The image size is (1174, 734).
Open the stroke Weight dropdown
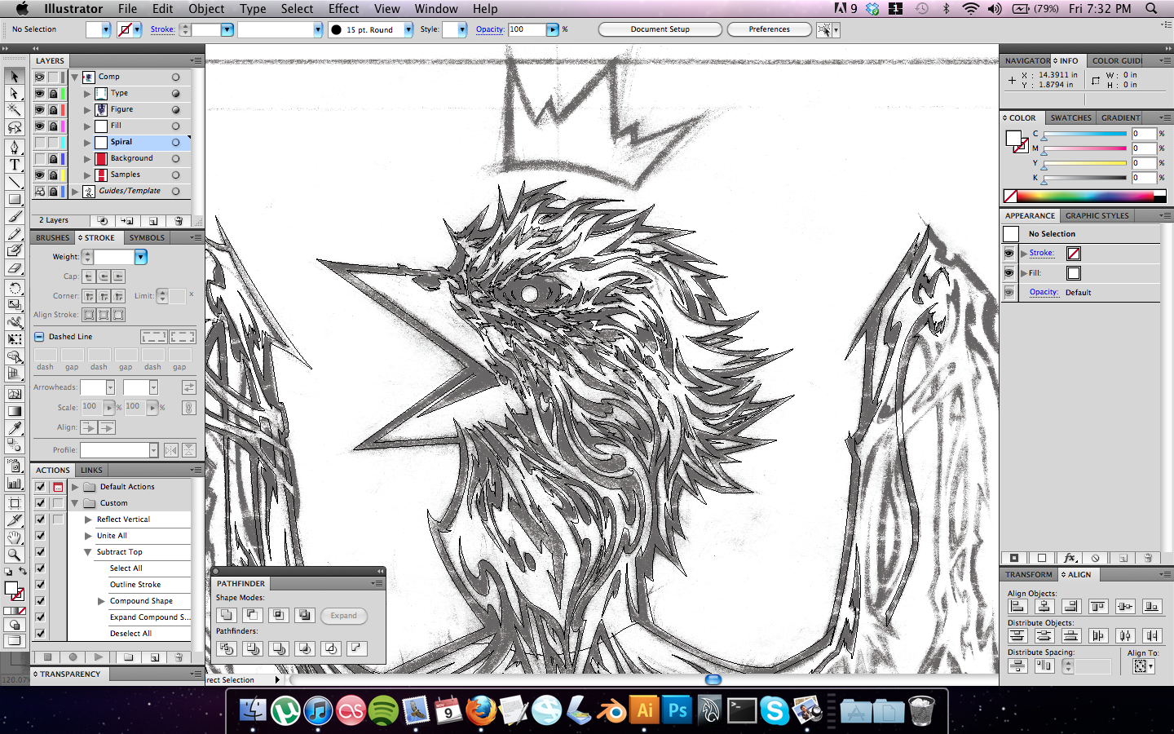141,257
